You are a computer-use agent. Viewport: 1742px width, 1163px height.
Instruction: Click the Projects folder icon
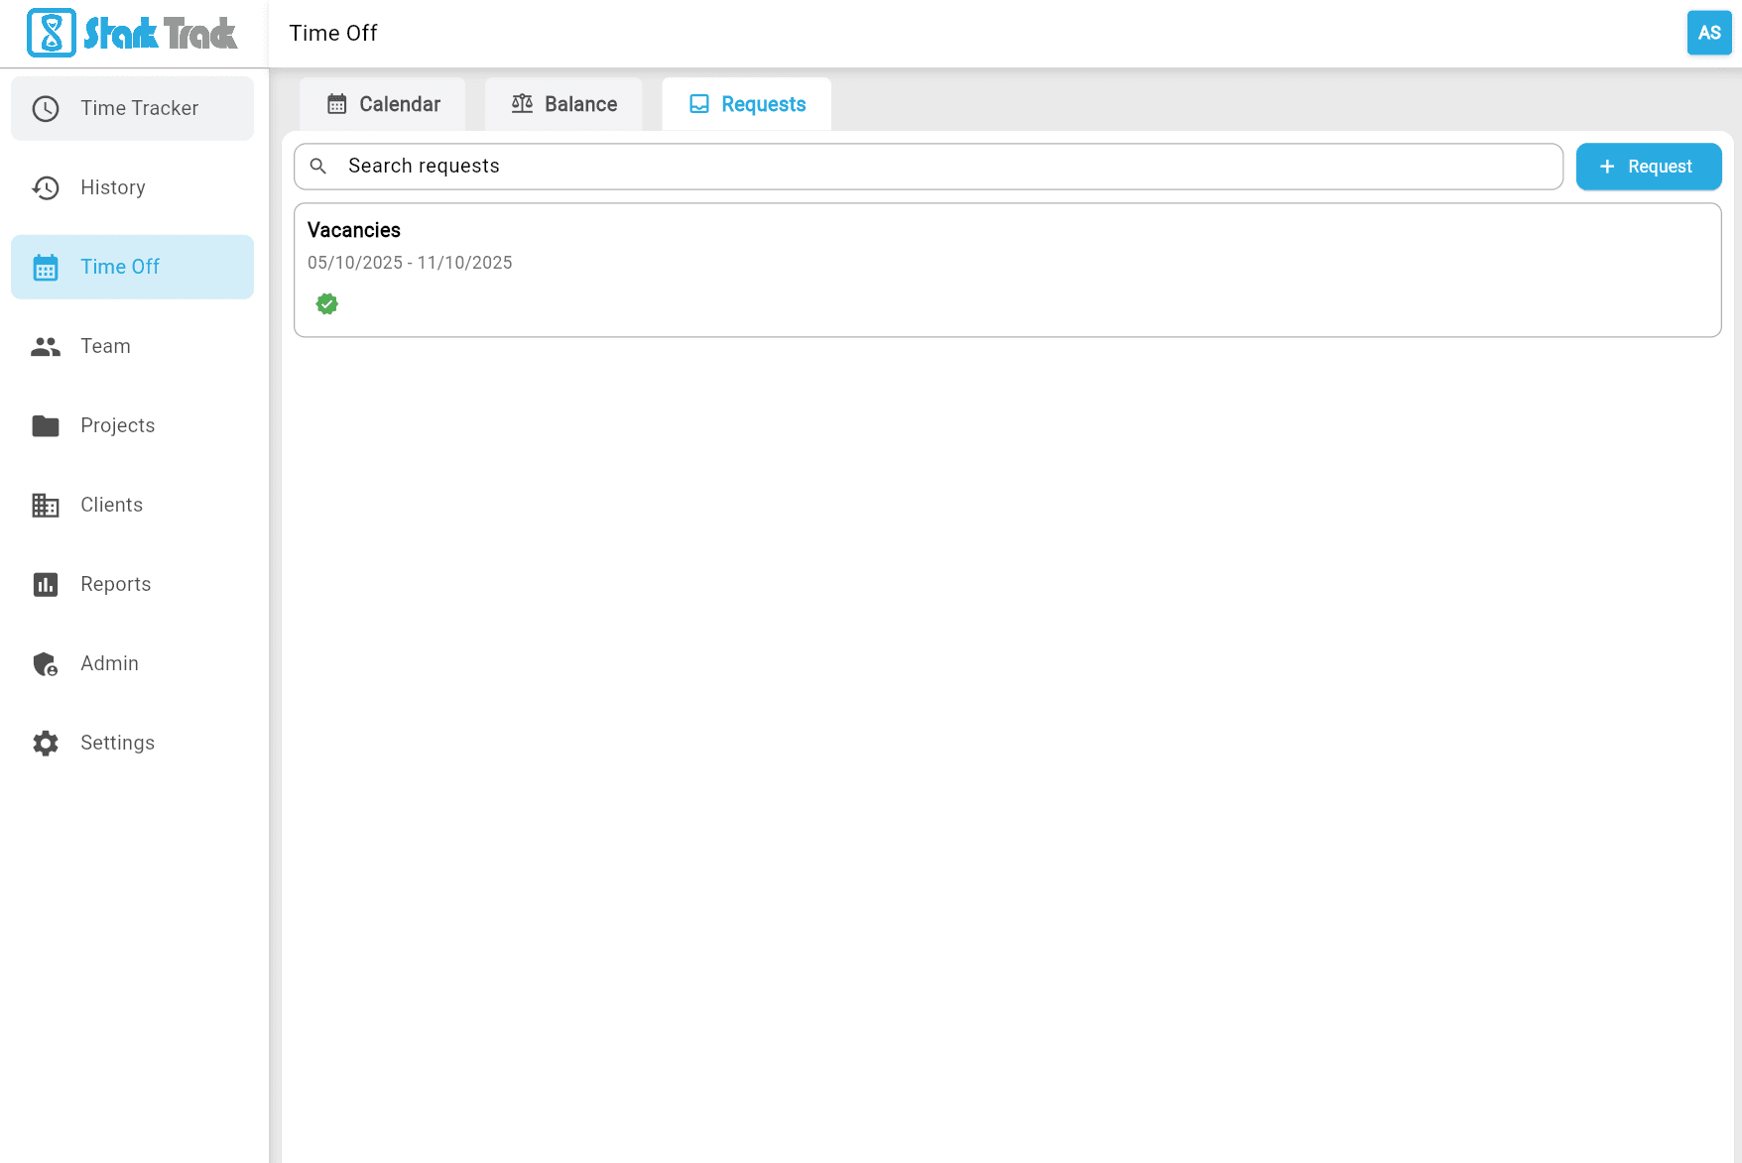point(46,425)
